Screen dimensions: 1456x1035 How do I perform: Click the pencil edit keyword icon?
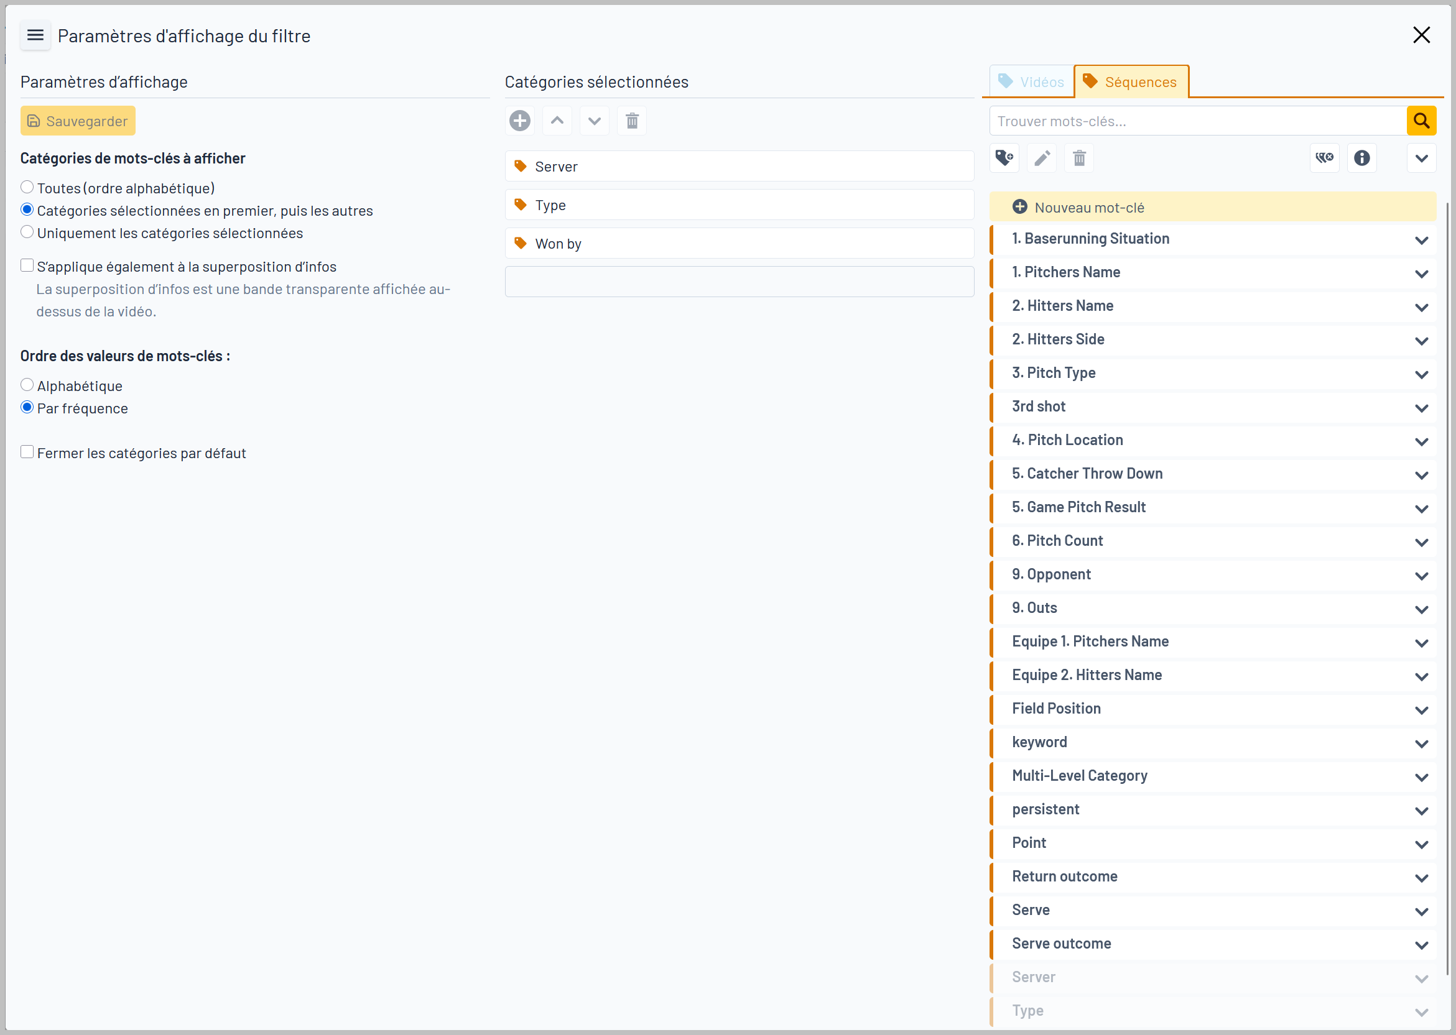point(1042,157)
